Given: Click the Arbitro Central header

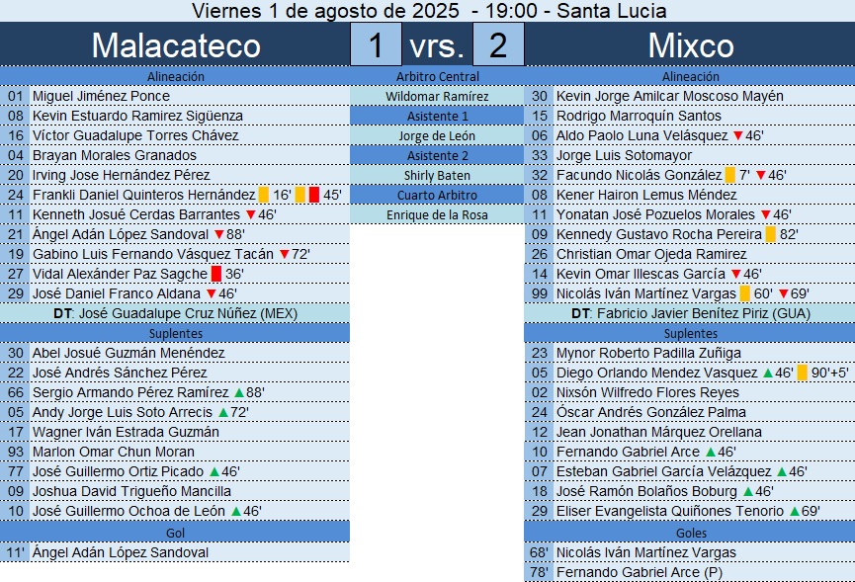Looking at the screenshot, I should pyautogui.click(x=437, y=76).
